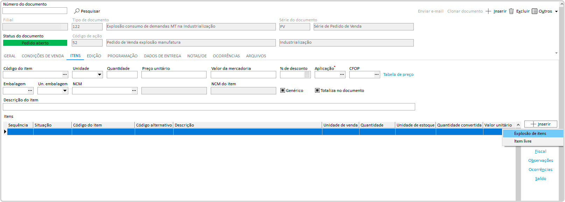This screenshot has width=565, height=202.
Task: Click the Excluir trash can icon
Action: 511,11
